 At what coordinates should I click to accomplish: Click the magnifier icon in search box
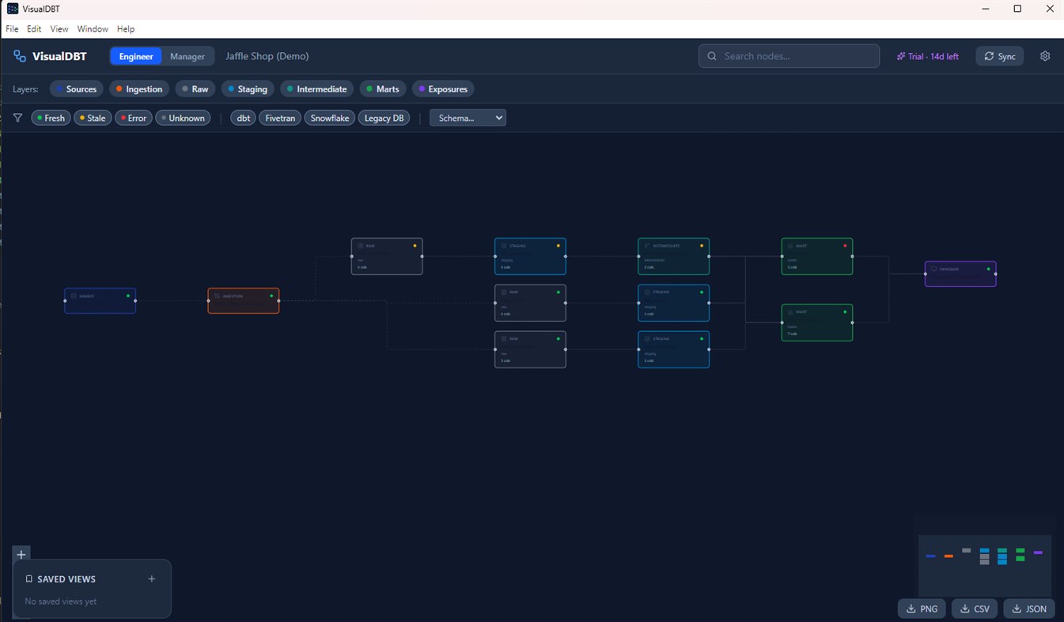pos(712,56)
